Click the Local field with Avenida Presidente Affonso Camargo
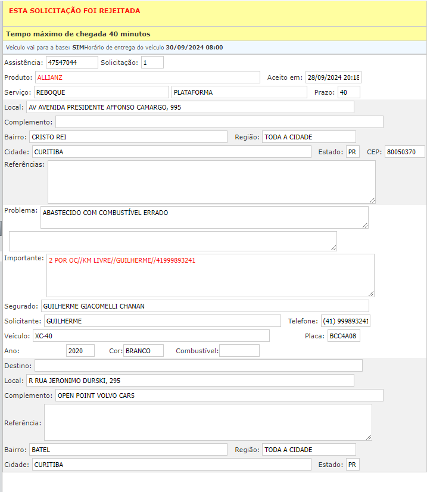 189,107
